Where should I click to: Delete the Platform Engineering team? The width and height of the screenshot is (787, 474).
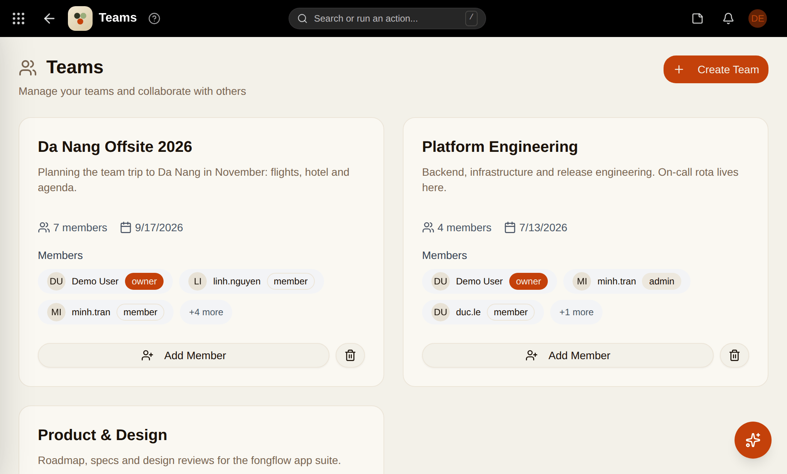pos(735,355)
